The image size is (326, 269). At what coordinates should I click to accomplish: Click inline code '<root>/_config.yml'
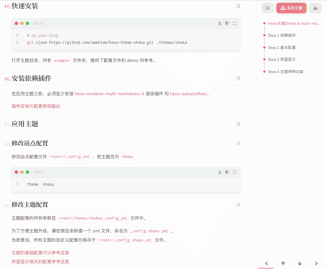(x=70, y=157)
